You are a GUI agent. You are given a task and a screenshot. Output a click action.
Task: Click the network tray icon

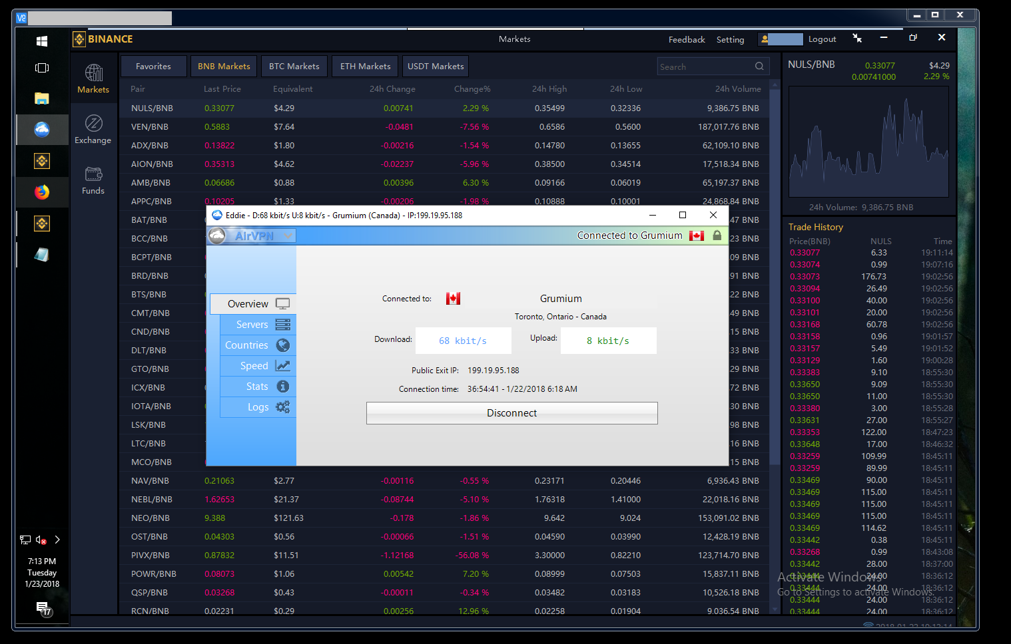point(25,540)
